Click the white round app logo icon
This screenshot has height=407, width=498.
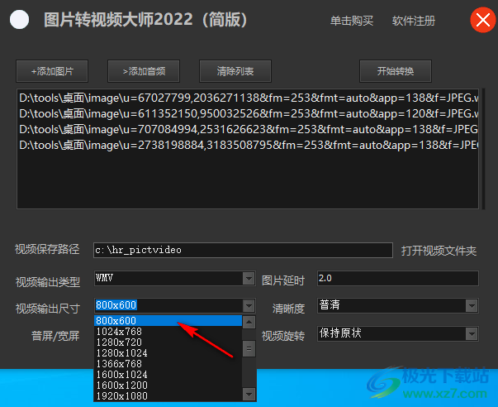(19, 19)
